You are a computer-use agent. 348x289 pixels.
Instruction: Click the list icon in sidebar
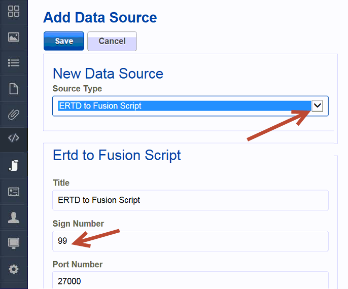point(14,63)
